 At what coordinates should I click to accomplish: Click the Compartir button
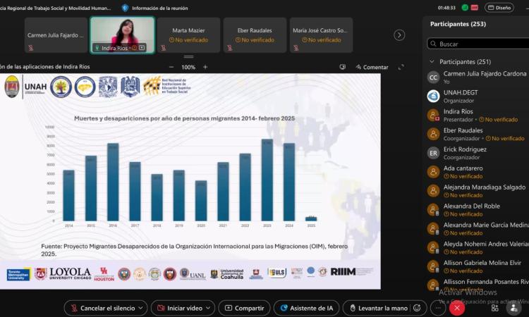pyautogui.click(x=244, y=308)
